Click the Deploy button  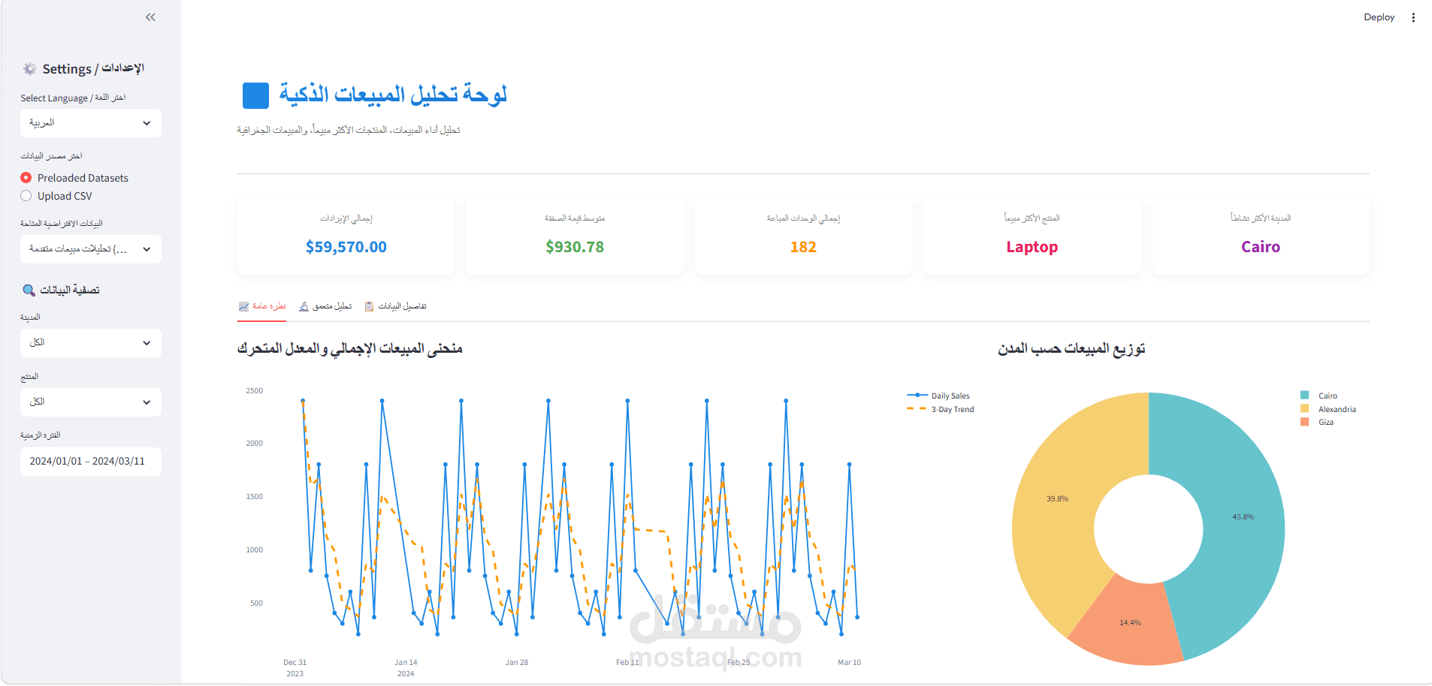coord(1379,17)
